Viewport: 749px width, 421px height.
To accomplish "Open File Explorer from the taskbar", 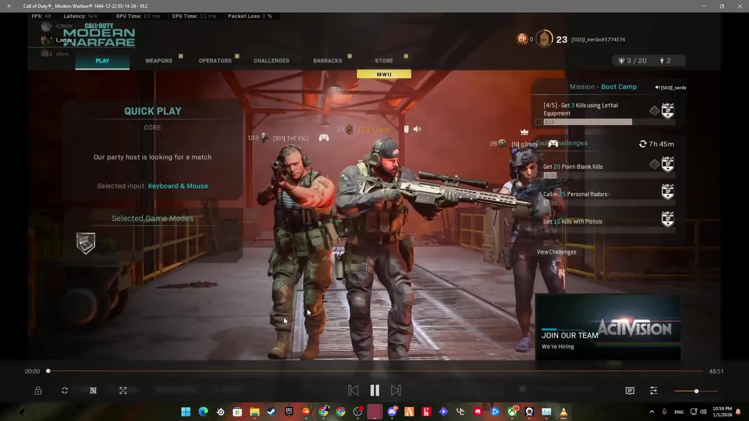I will 255,412.
